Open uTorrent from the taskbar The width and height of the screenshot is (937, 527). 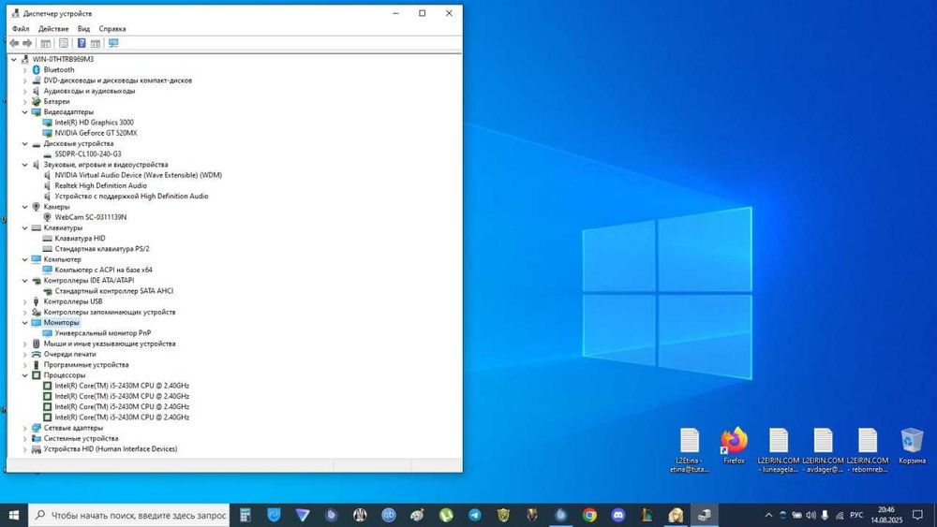click(x=446, y=515)
